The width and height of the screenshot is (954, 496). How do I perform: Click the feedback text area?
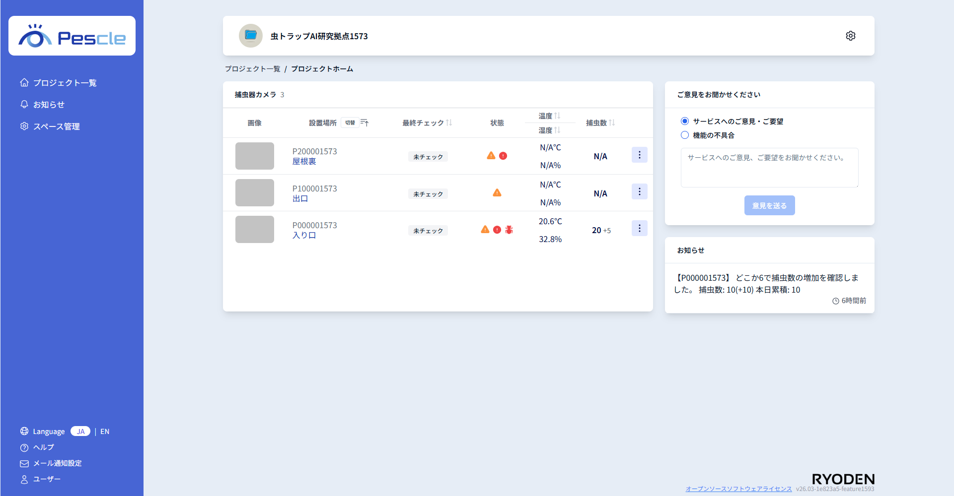pyautogui.click(x=770, y=168)
